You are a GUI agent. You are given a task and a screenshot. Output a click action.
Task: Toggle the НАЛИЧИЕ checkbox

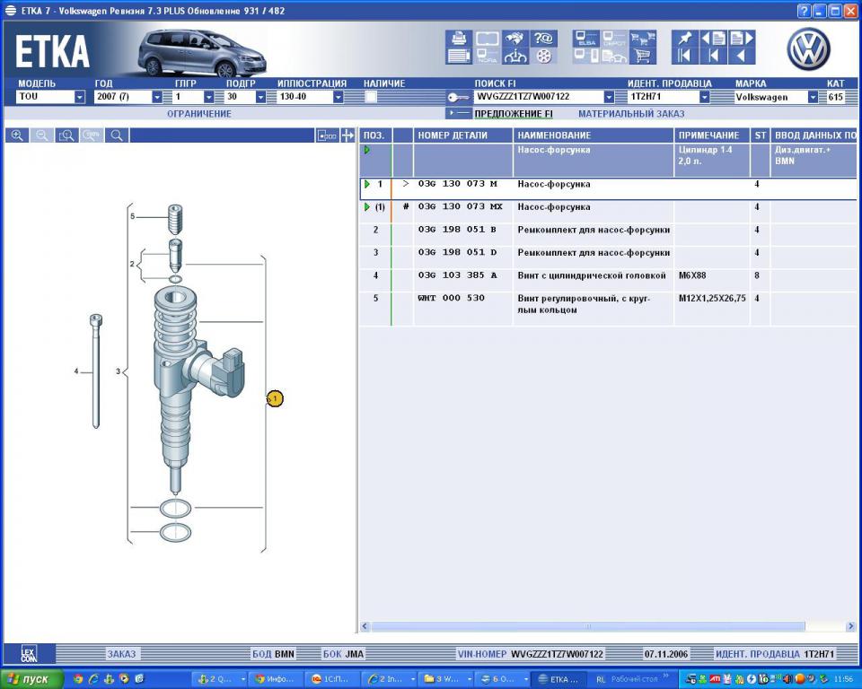371,97
